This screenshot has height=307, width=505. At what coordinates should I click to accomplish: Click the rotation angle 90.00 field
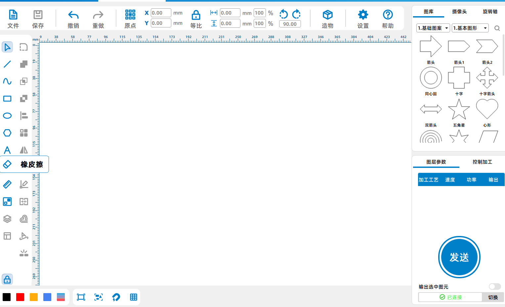click(x=290, y=24)
